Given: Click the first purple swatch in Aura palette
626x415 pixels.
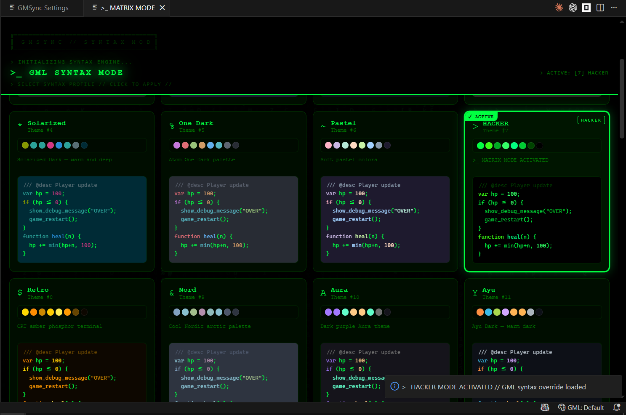Looking at the screenshot, I should click(x=328, y=312).
